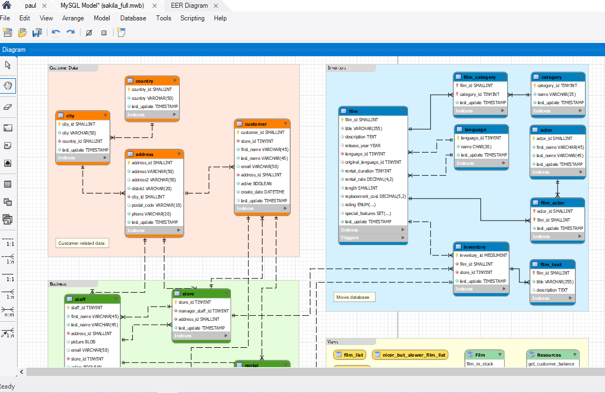Screen dimensions: 605x393
Task: Open the Database menu
Action: pyautogui.click(x=133, y=18)
